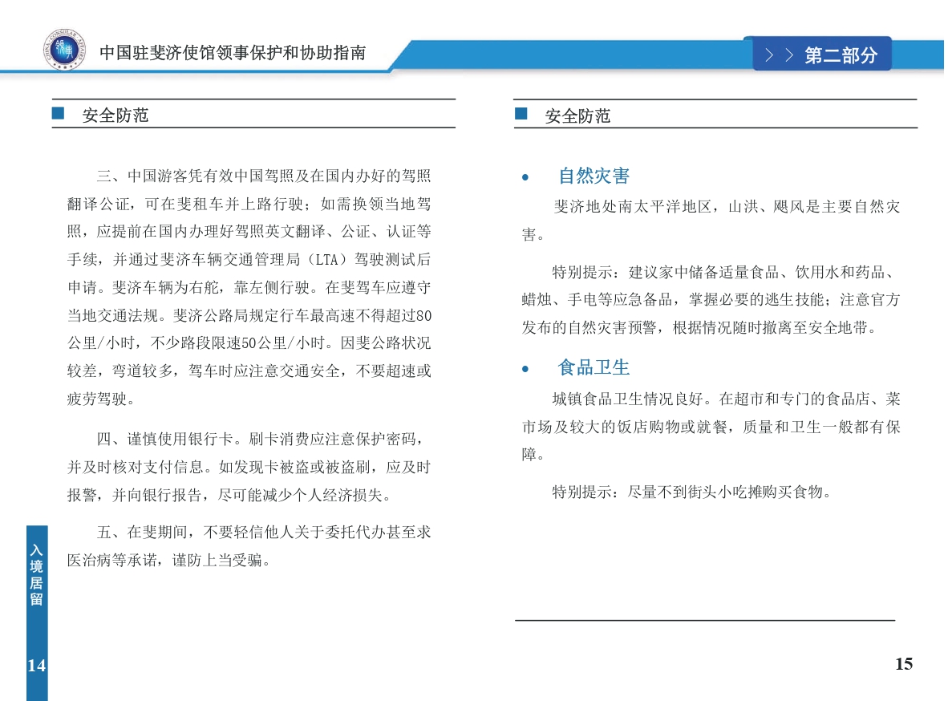
Task: Click the tip about 尽量不到街头小吃摊购买食物
Action: coord(690,492)
